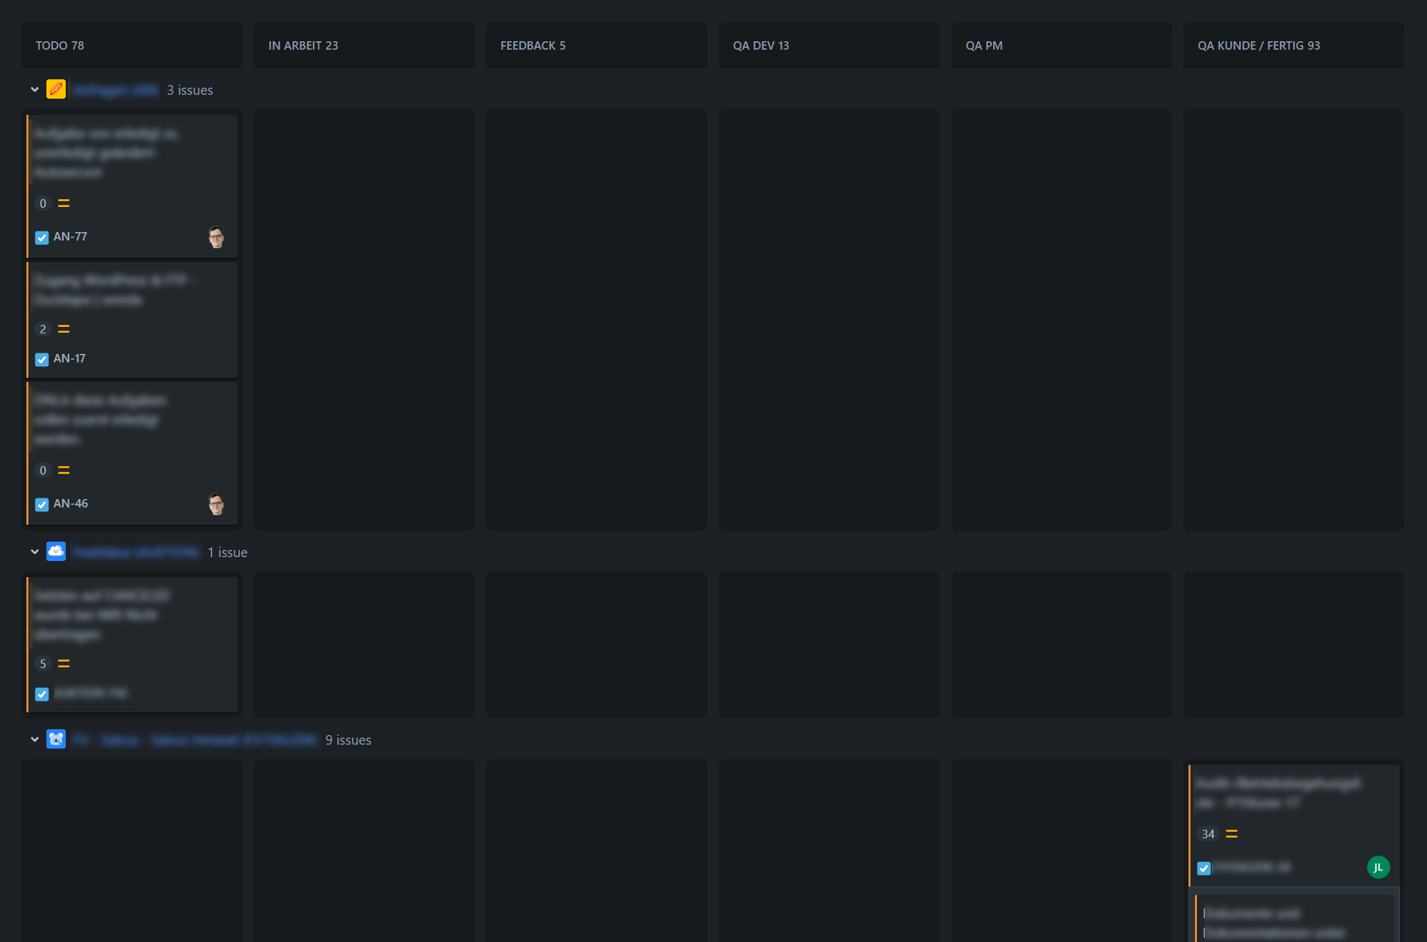Viewport: 1427px width, 942px height.
Task: Click medium priority icon on the 5-point card
Action: click(x=64, y=663)
